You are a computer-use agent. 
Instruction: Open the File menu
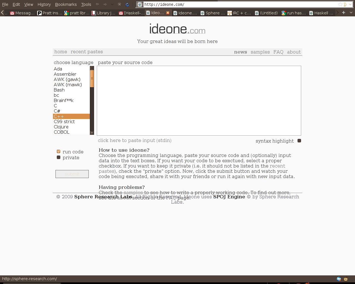click(5, 4)
